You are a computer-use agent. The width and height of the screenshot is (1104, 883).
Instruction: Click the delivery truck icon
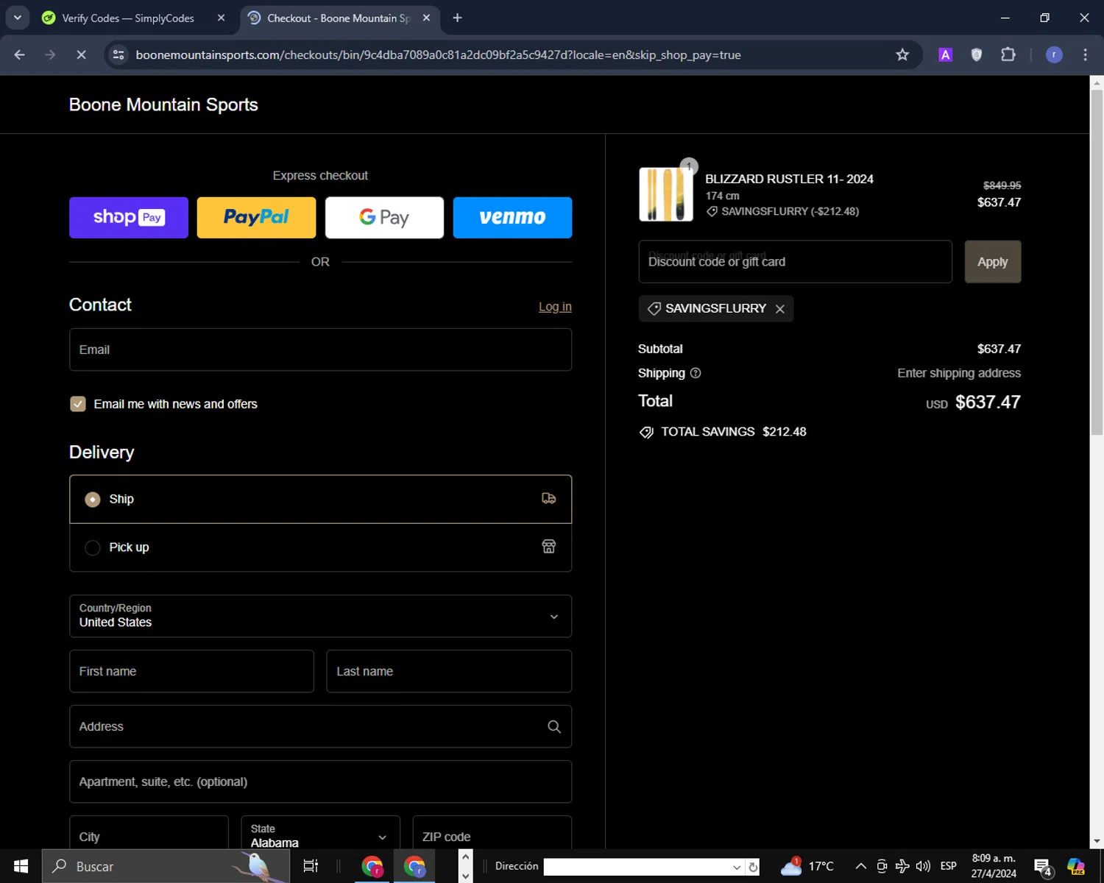coord(548,499)
